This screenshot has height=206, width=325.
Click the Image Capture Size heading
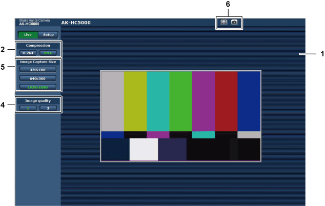point(38,62)
